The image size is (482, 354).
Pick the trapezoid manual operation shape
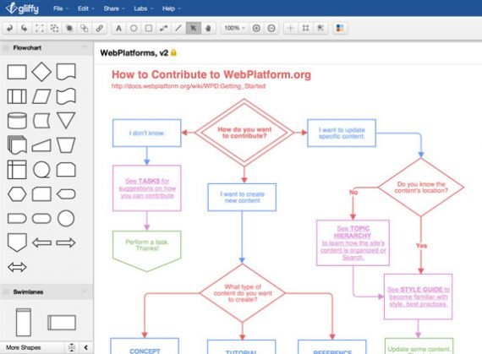[x=66, y=145]
